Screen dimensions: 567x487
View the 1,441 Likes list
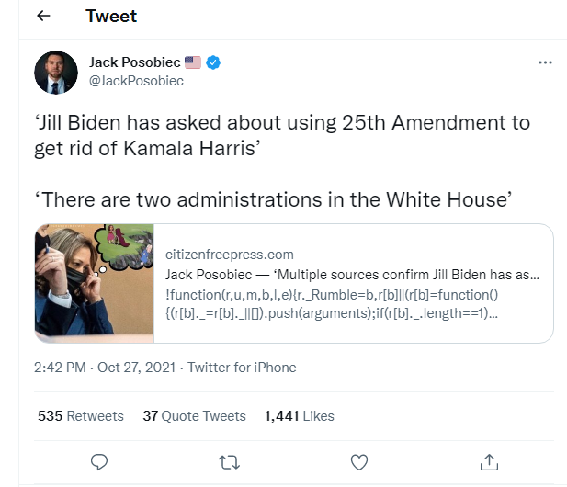tap(299, 415)
